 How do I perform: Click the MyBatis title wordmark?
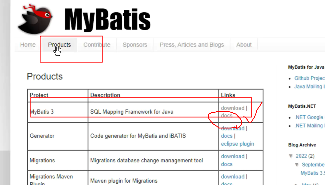point(107,20)
